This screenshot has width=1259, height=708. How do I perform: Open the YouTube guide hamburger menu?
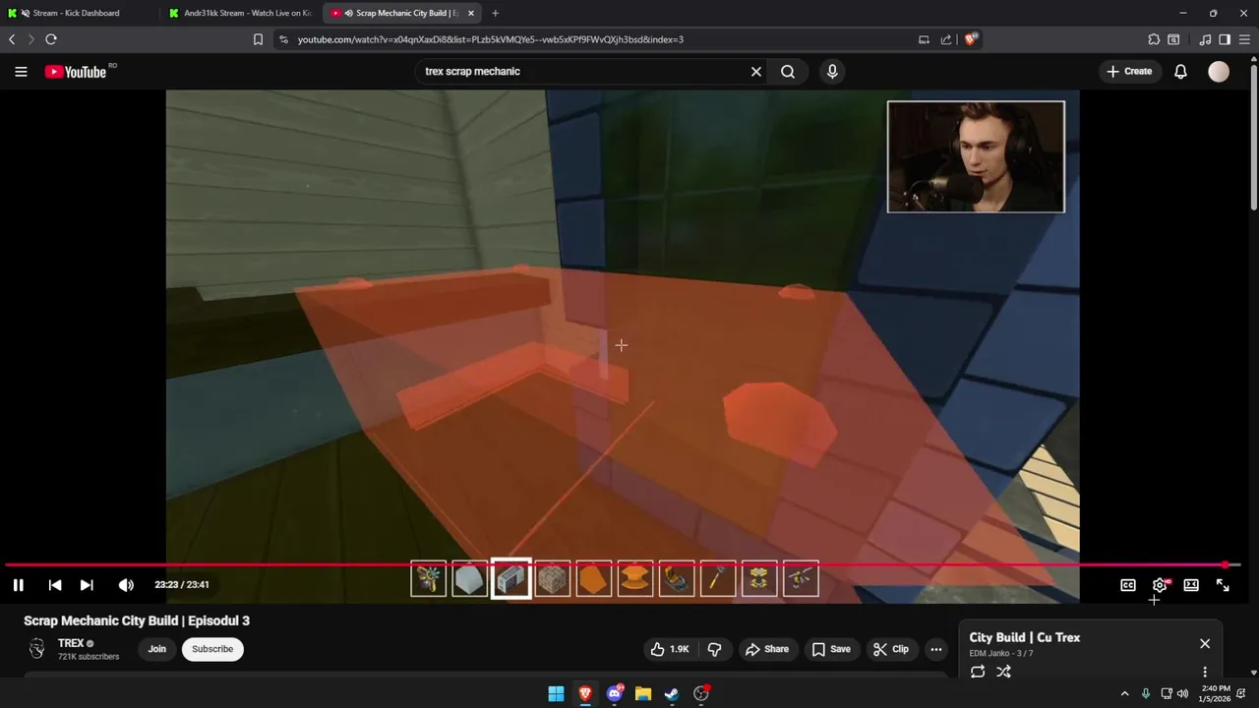point(21,72)
